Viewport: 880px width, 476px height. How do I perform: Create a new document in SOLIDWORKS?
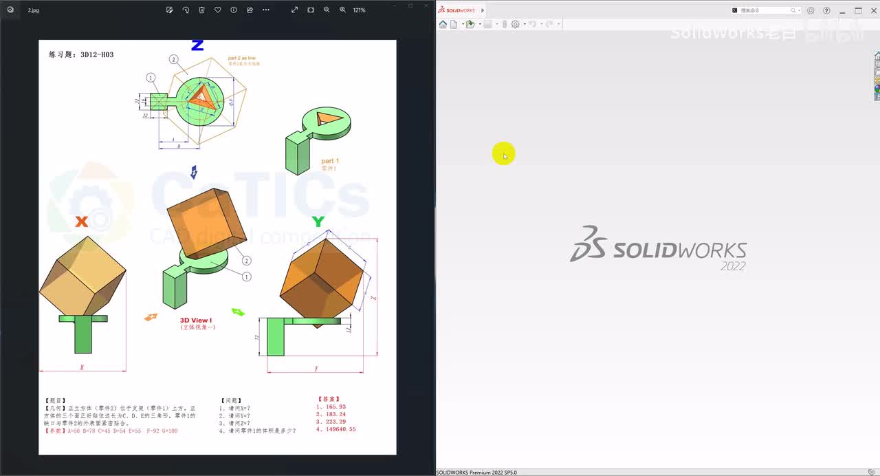click(x=454, y=24)
